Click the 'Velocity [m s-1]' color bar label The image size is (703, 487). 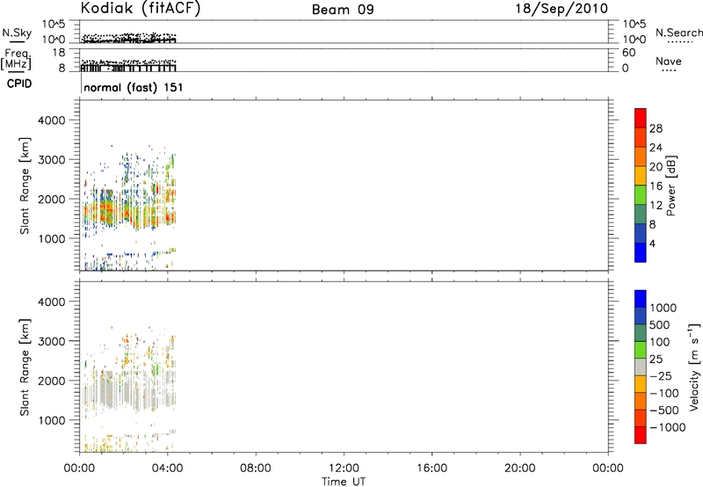tap(694, 367)
